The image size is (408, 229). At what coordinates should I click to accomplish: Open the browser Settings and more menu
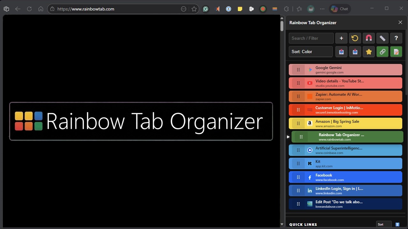coord(322,9)
